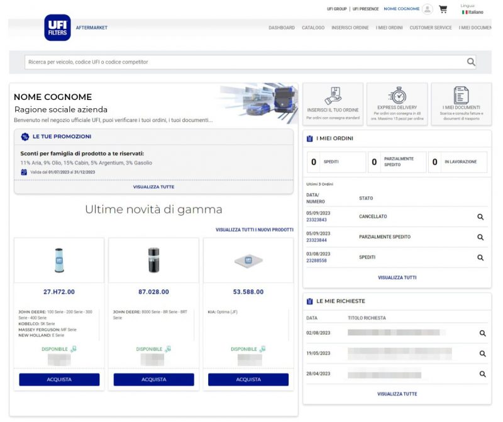The image size is (503, 422).
Task: Open the black oil filter 87.028.00 image
Action: [x=153, y=260]
